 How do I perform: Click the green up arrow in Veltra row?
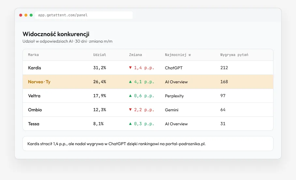130,96
